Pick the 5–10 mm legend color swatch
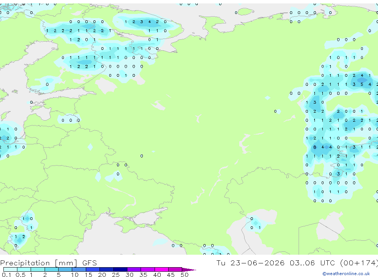Viewport: 378px width, 277px height. point(65,269)
